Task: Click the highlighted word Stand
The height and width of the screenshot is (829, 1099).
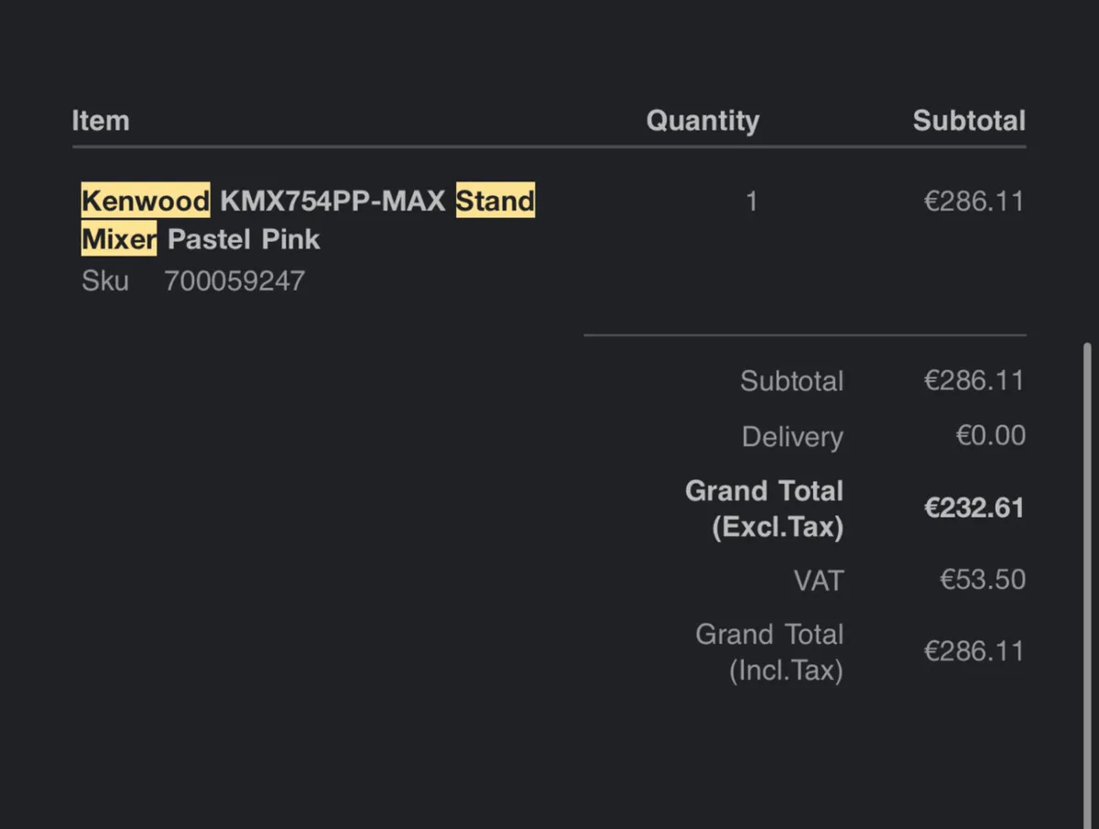Action: [495, 201]
